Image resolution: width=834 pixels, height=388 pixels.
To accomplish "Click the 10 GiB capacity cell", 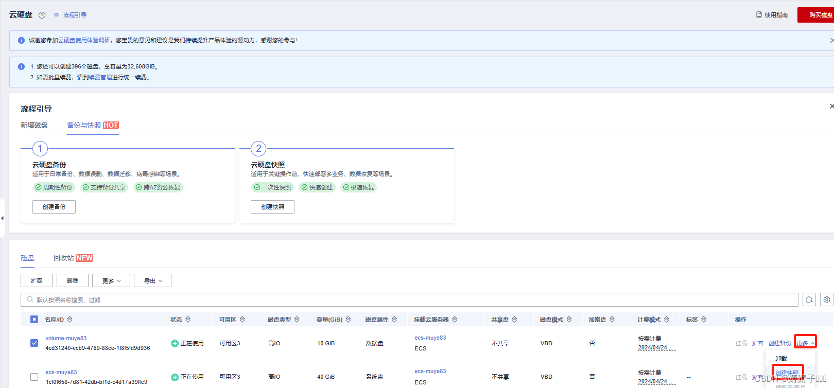I will coord(326,343).
